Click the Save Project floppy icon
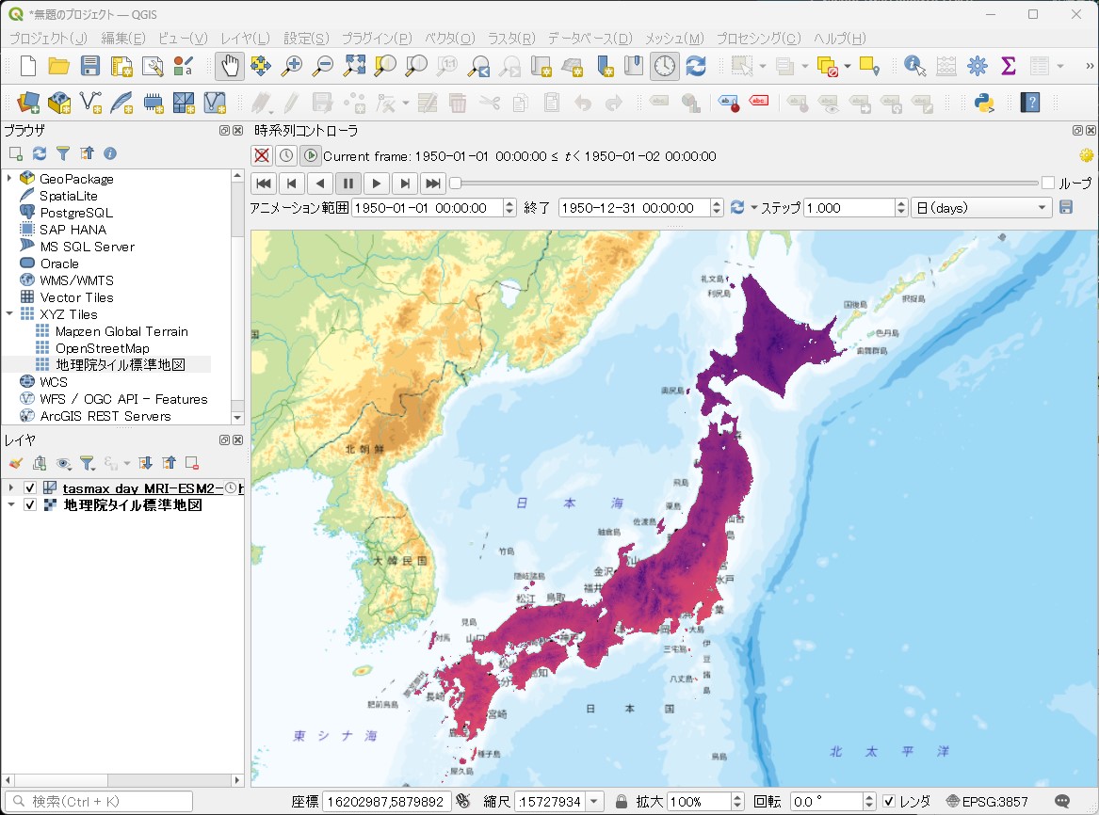Screen dimensions: 1099x815 tap(90, 67)
